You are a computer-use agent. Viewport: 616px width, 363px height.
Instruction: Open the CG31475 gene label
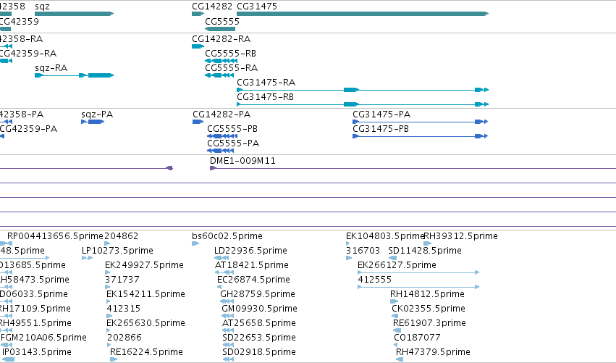(x=257, y=7)
